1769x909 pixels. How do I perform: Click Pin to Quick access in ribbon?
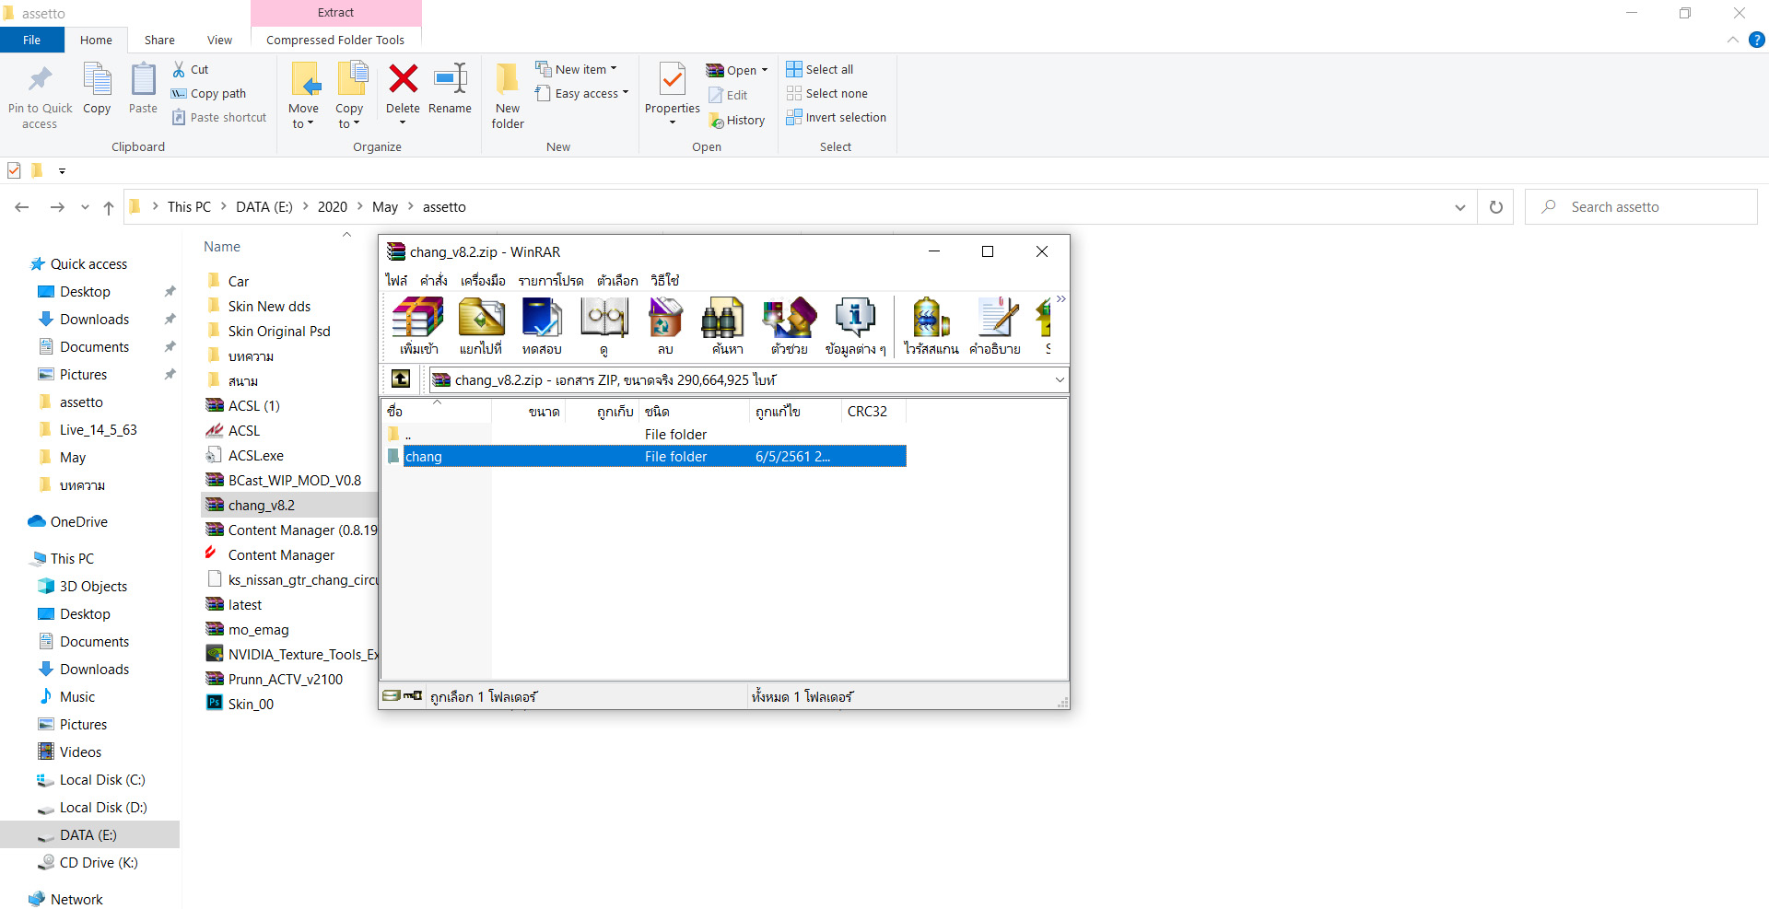pyautogui.click(x=40, y=97)
